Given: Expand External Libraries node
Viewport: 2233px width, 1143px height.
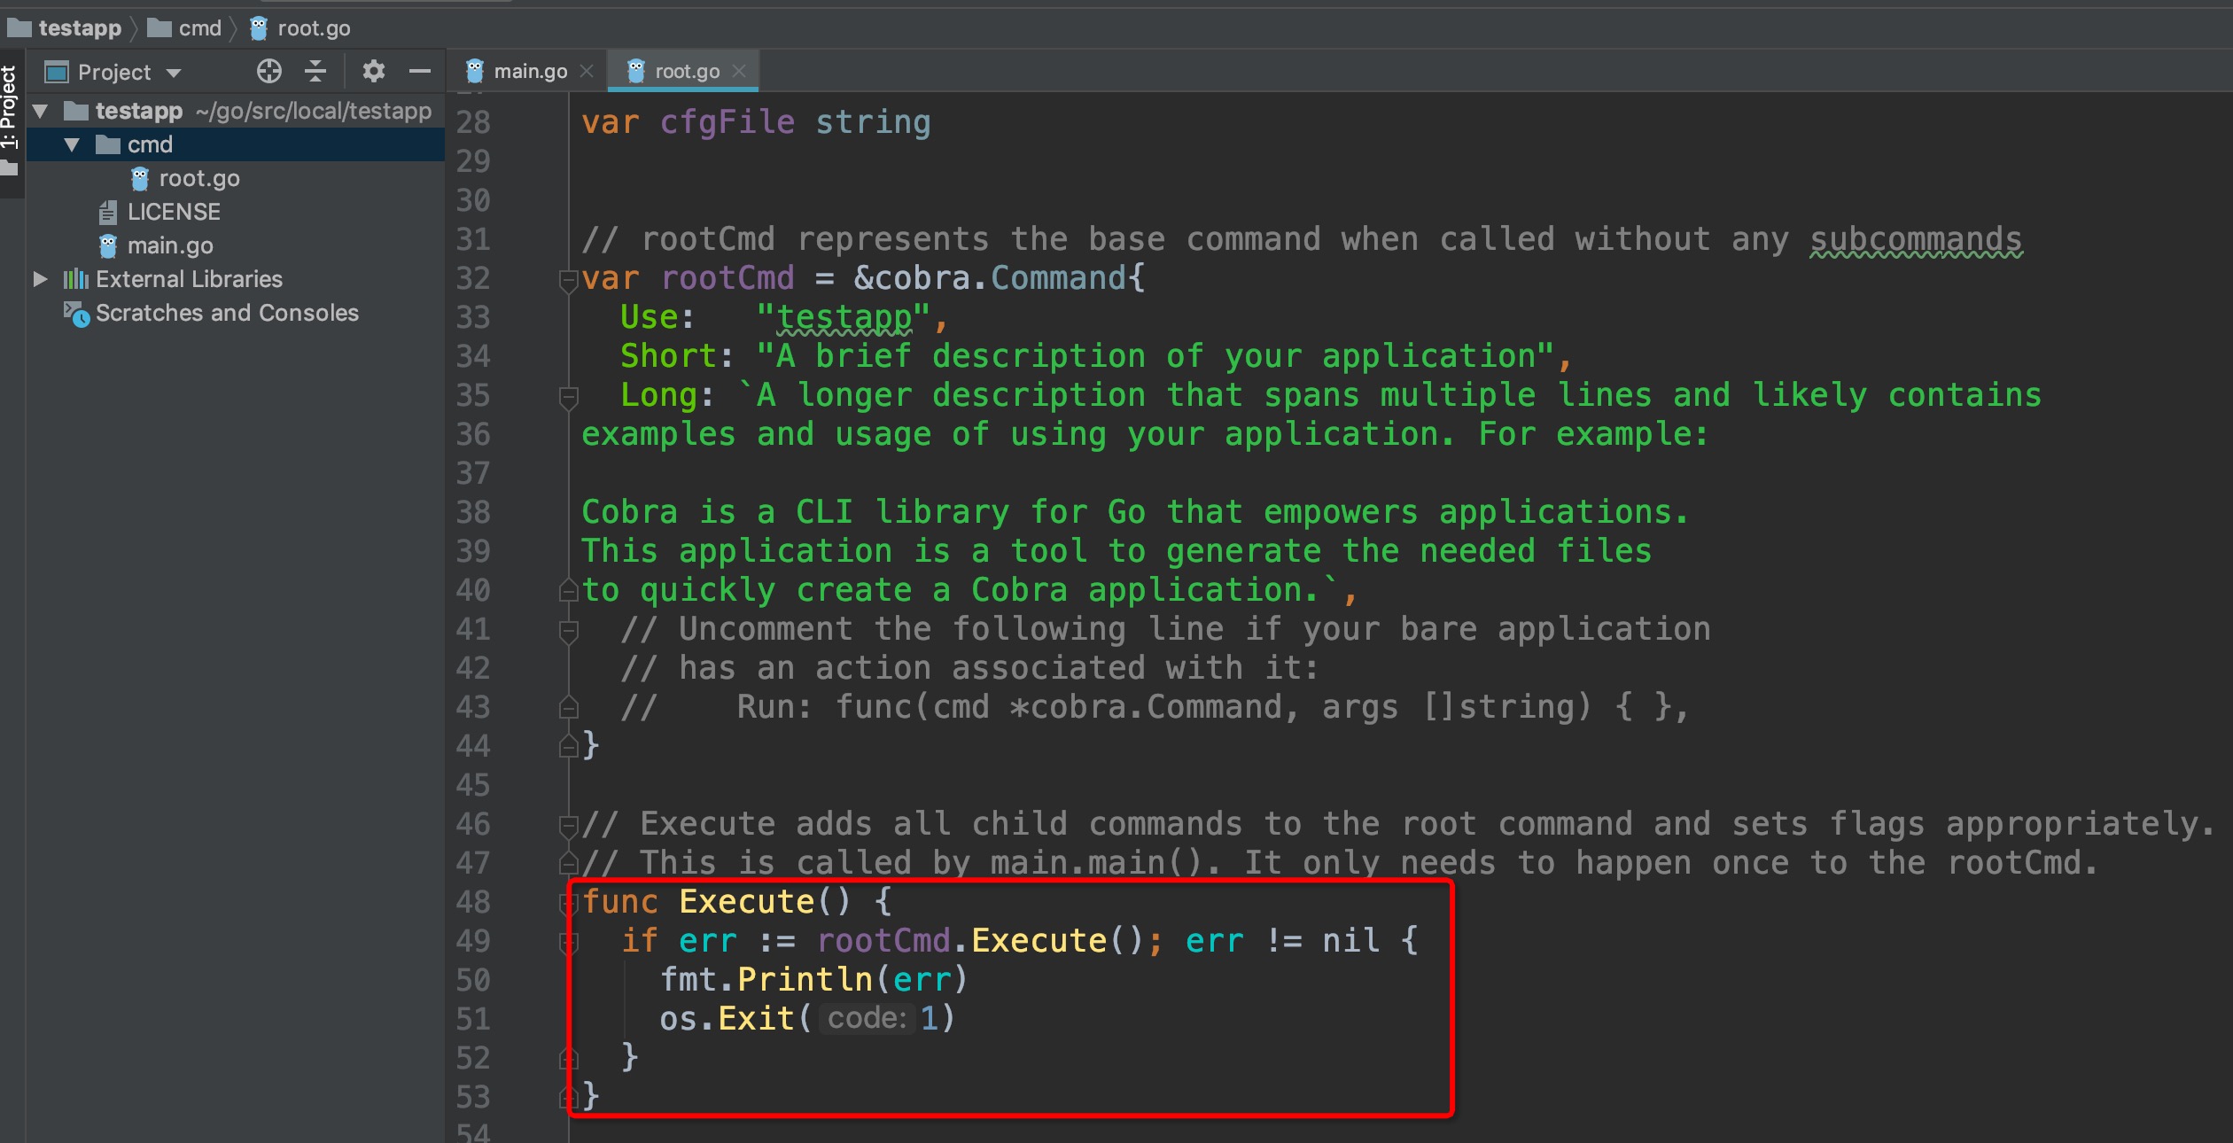Looking at the screenshot, I should click(40, 279).
